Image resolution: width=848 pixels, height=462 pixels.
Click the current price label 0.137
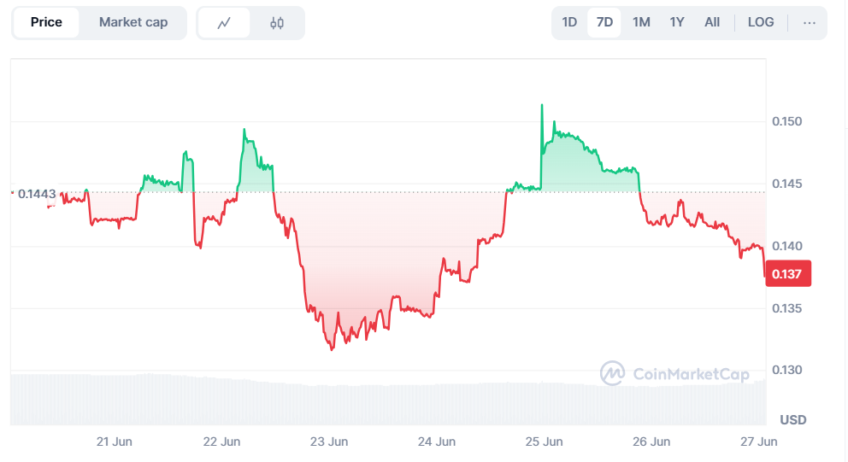pos(787,274)
